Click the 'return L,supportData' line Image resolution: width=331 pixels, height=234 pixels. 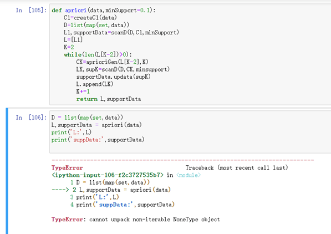pyautogui.click(x=109, y=99)
